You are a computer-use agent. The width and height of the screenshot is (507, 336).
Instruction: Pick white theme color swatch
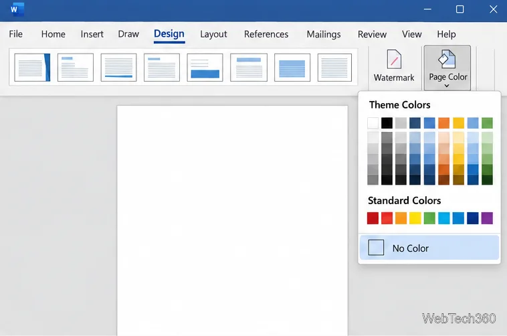(373, 123)
